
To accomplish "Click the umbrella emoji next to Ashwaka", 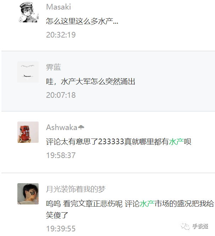I will 81,128.
